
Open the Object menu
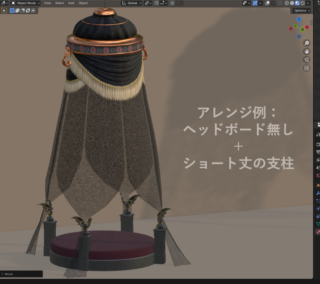(83, 3)
